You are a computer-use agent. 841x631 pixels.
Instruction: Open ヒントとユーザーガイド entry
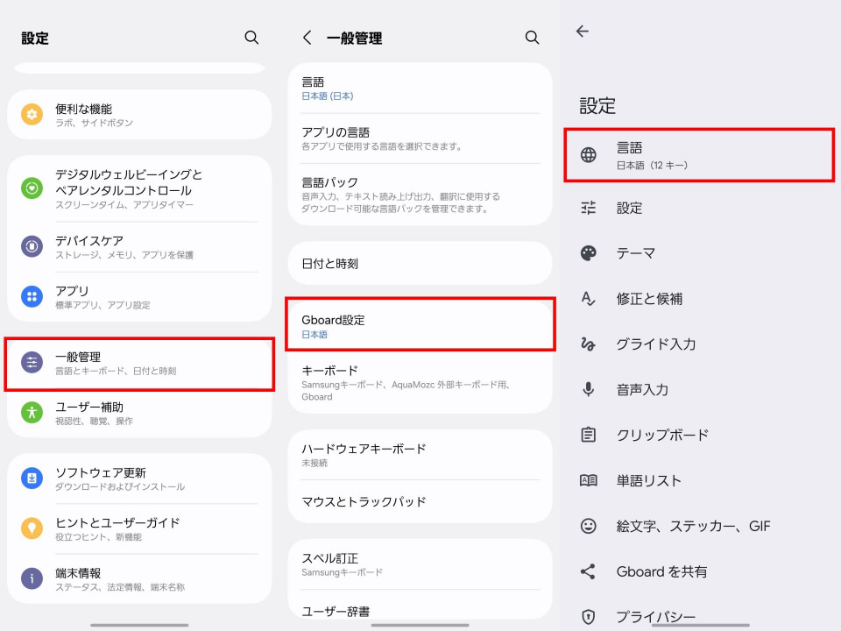tap(139, 528)
